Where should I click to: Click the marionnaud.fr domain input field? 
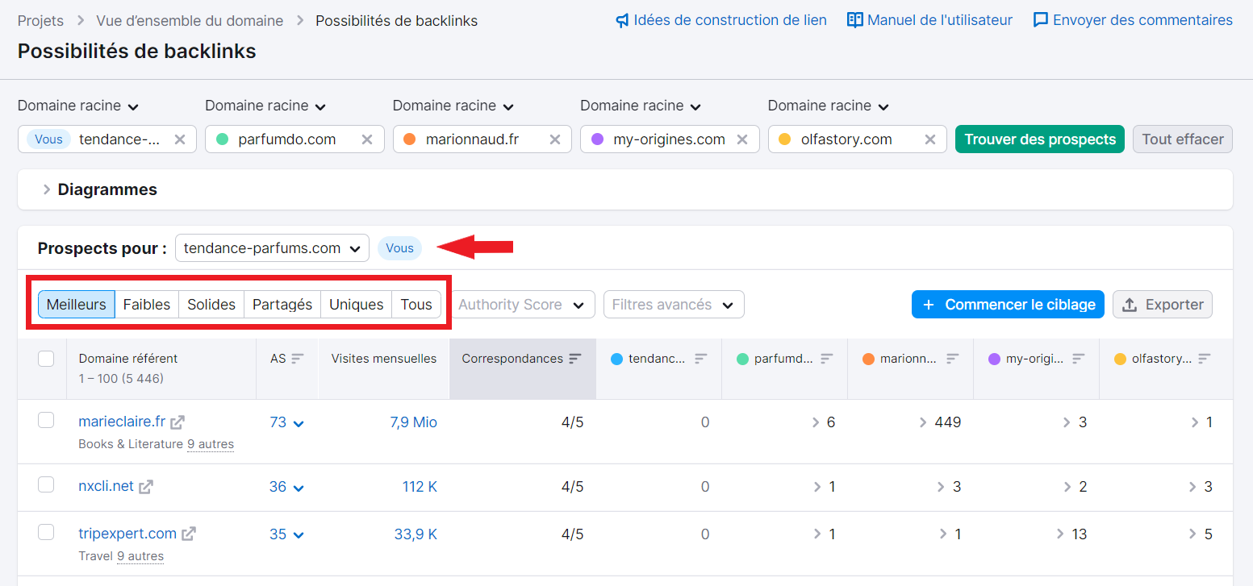coord(482,139)
